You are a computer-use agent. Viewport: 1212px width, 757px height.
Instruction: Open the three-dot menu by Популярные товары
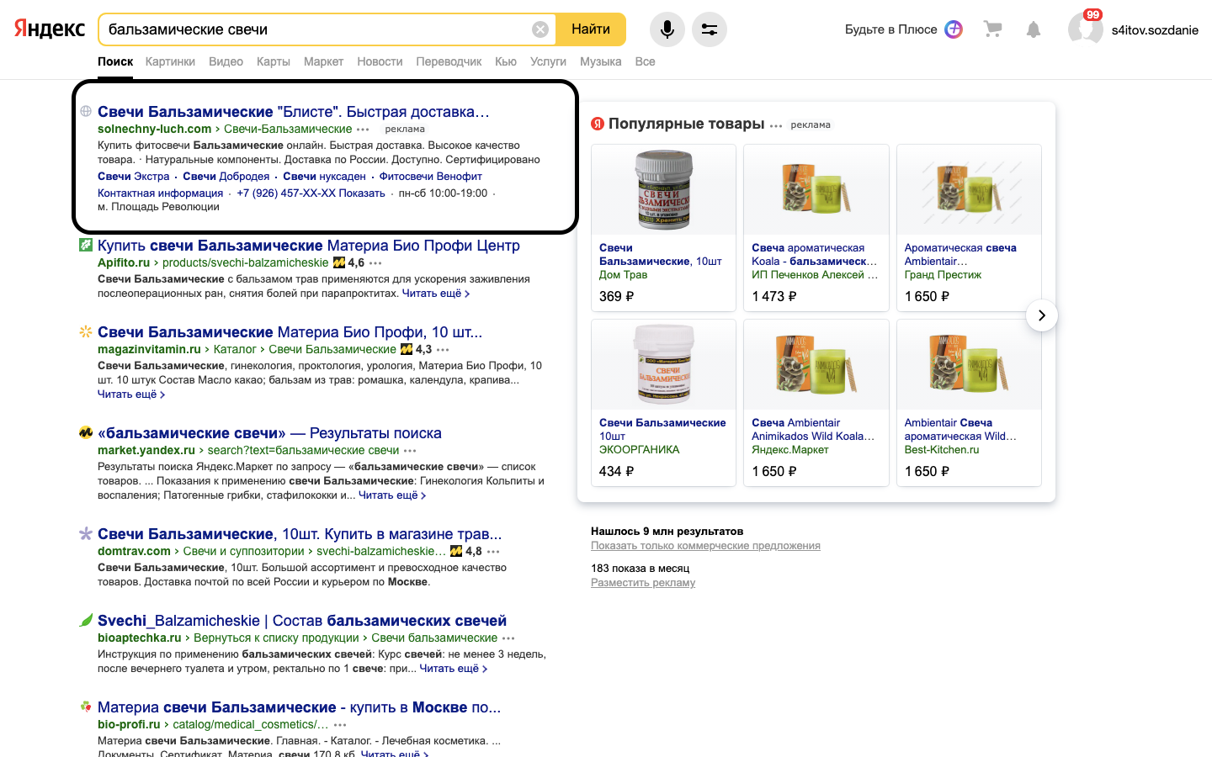776,125
